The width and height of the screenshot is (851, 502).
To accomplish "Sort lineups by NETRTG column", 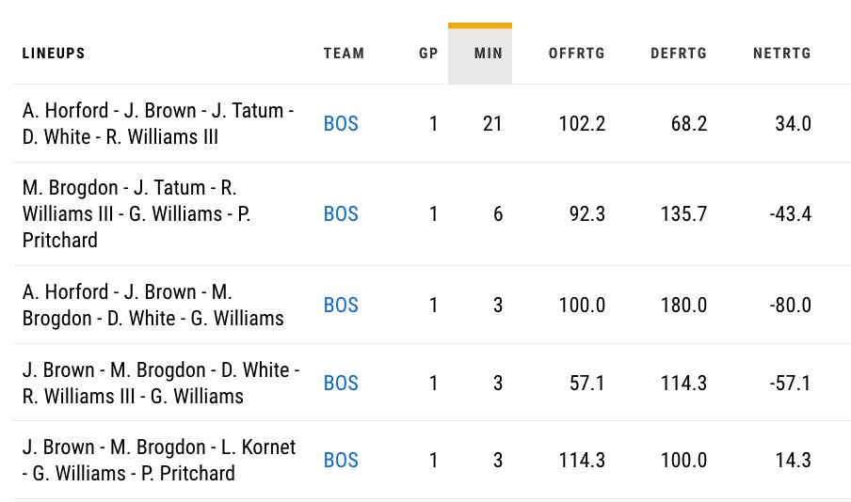I will tap(781, 54).
